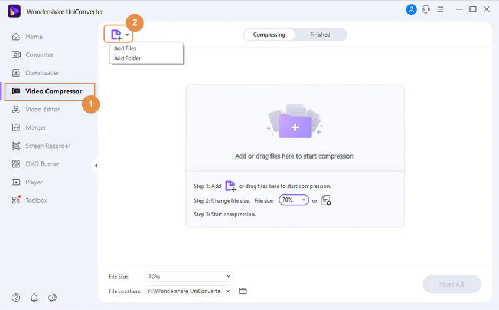499x310 pixels.
Task: Click the Wondershare UniConverter logo icon
Action: (14, 11)
